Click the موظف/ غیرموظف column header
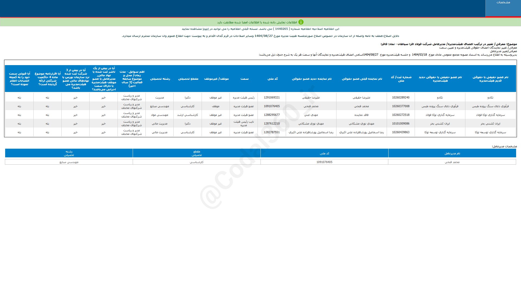The width and height of the screenshot is (521, 293). click(x=216, y=79)
